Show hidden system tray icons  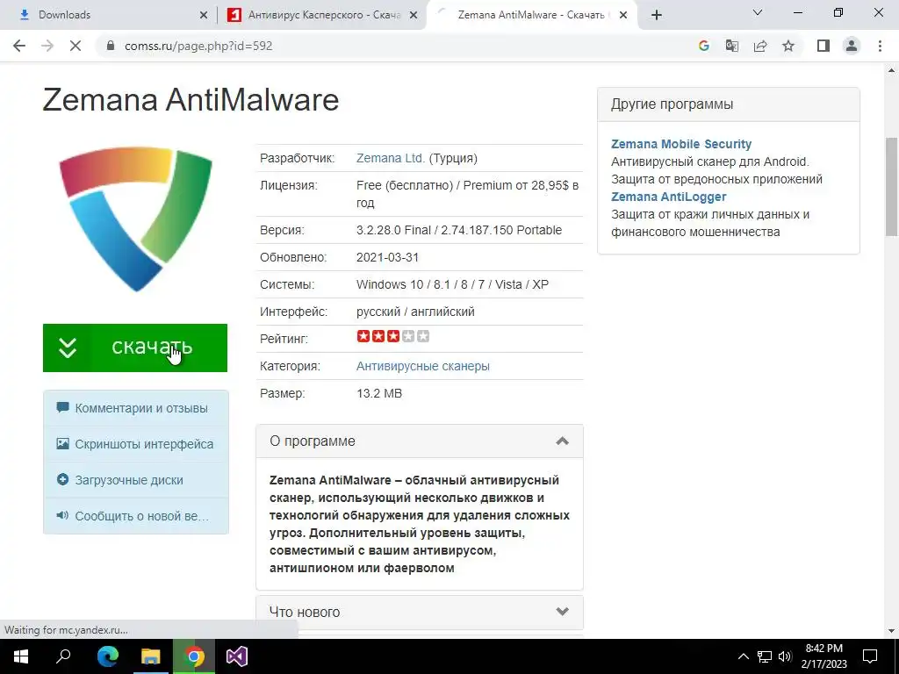point(743,656)
